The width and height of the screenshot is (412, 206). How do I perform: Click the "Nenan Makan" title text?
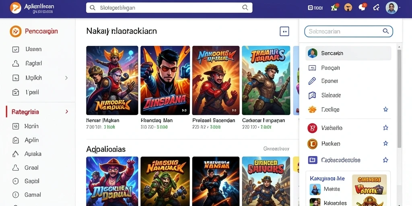[x=103, y=120]
